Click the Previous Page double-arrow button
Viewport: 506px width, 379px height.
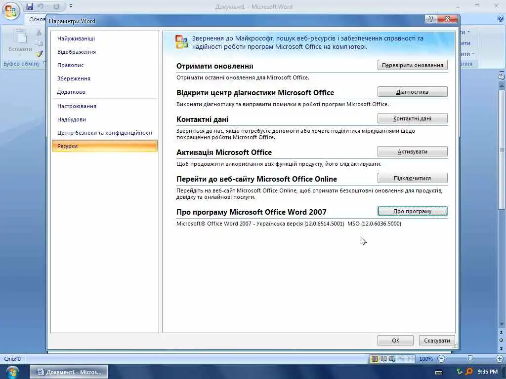click(501, 332)
